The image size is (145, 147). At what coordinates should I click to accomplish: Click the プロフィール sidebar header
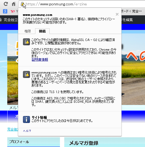click(x=33, y=142)
